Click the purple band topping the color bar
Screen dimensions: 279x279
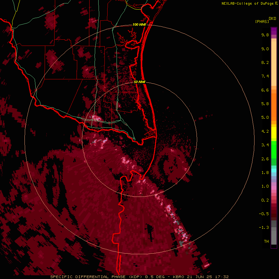coord(274,31)
